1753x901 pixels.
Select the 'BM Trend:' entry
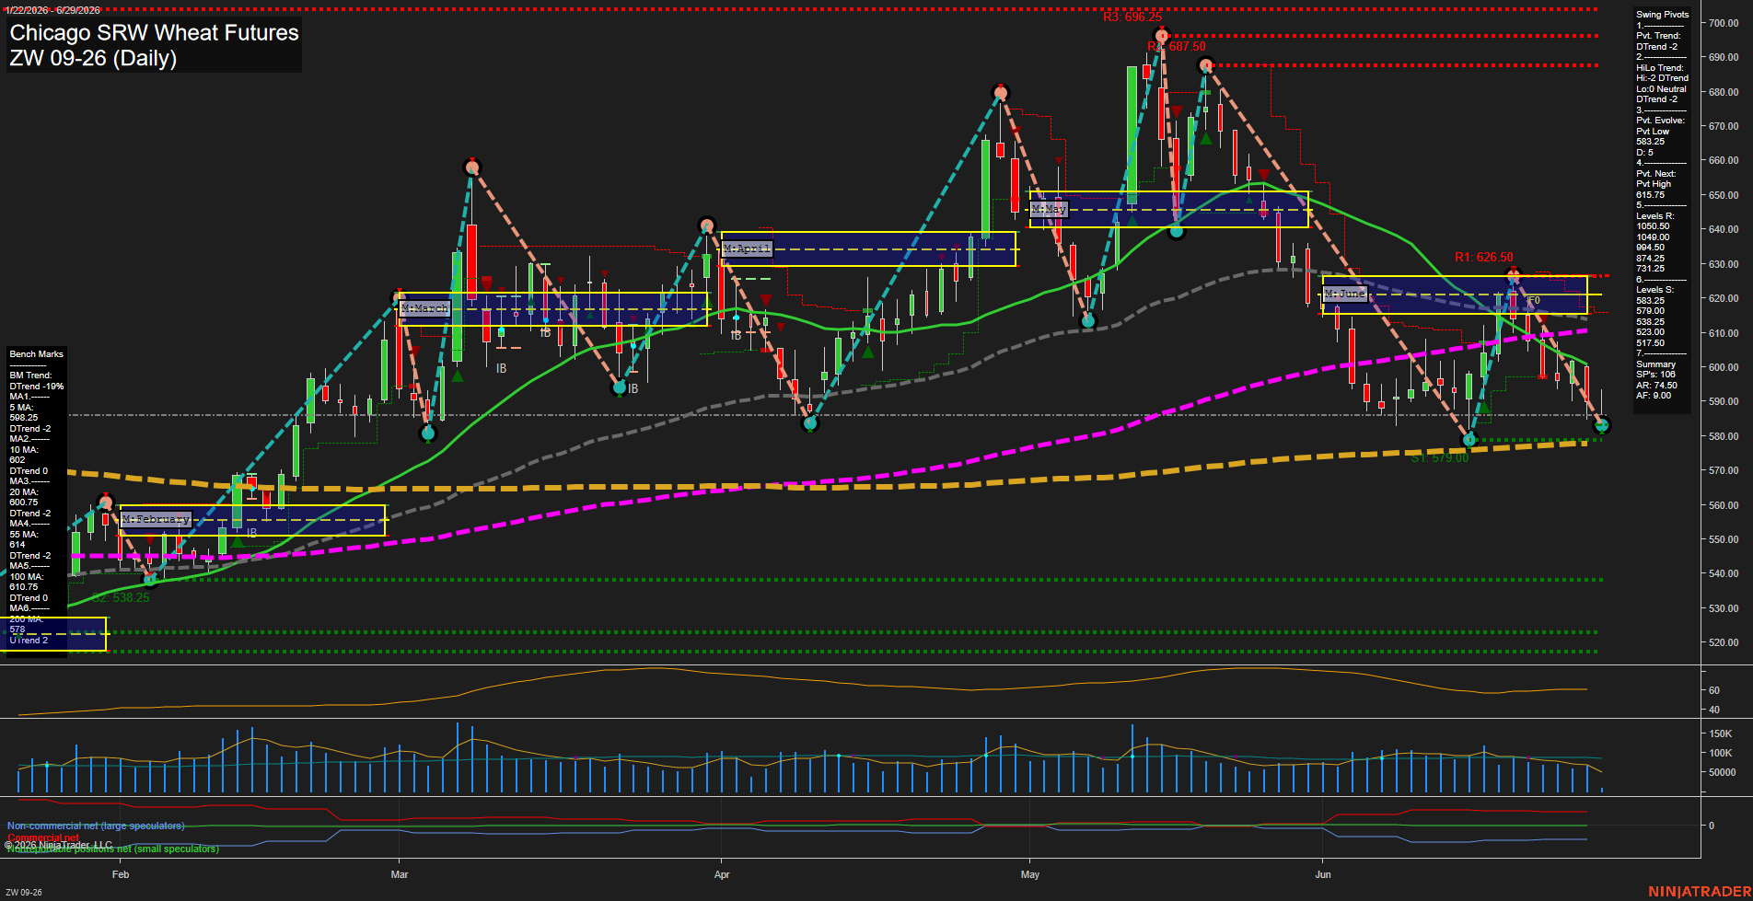coord(30,375)
